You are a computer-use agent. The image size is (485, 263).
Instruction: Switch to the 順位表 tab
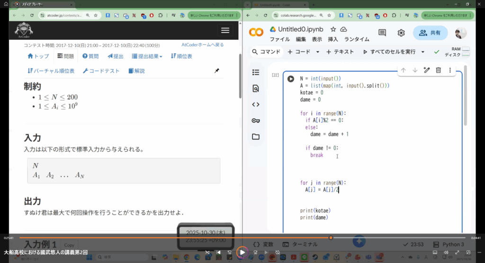[181, 56]
